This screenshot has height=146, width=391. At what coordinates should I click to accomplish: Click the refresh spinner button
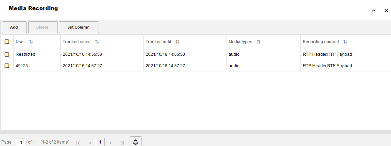click(x=136, y=142)
